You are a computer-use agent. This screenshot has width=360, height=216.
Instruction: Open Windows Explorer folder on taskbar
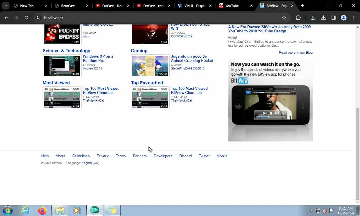60,210
